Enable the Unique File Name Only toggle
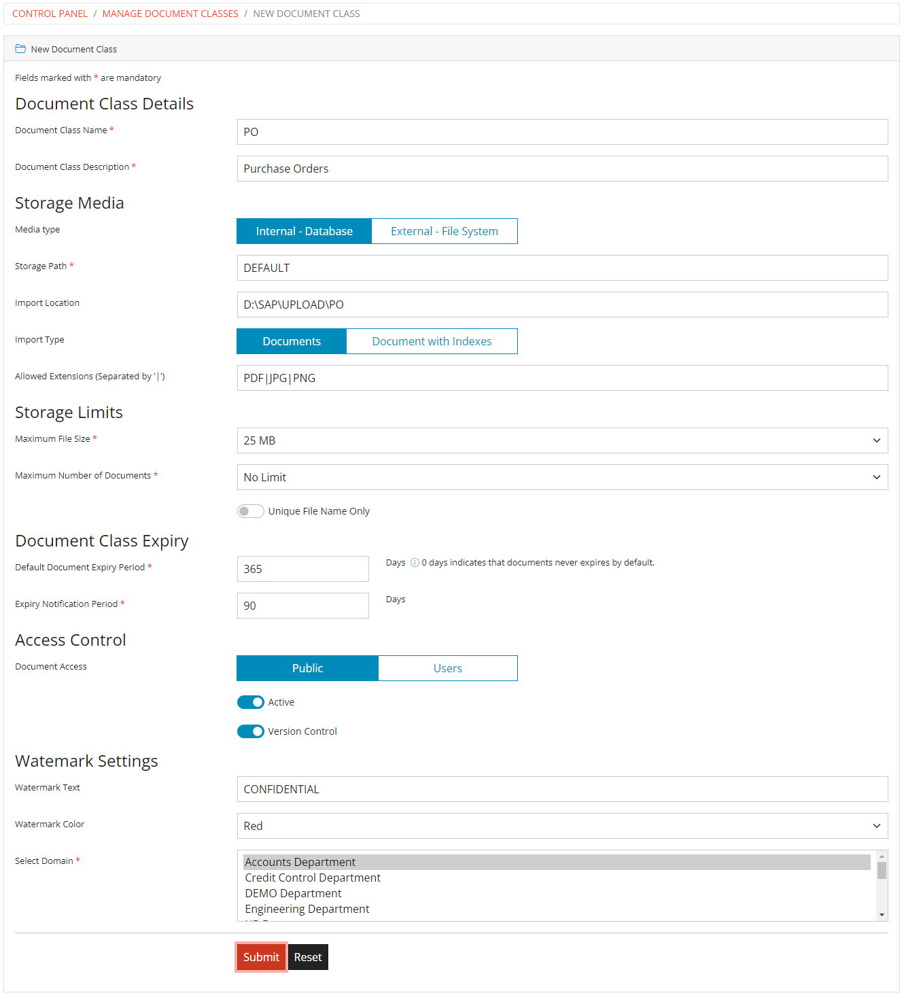904x1006 pixels. click(250, 510)
